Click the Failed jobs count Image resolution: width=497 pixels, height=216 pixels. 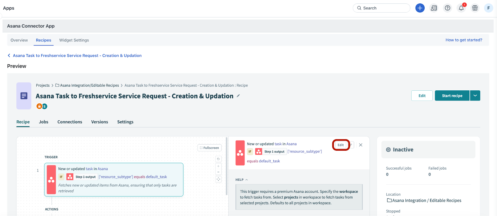[x=430, y=175]
